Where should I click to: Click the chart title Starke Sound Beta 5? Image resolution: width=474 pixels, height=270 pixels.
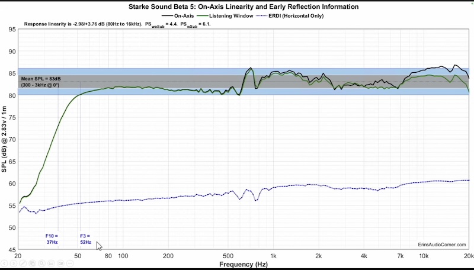click(x=244, y=7)
